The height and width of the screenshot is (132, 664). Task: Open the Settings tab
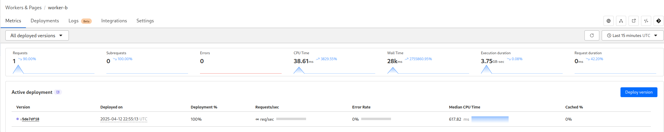pos(145,21)
